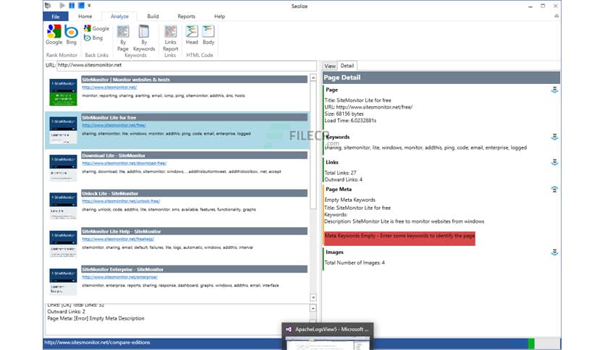Analyze the HTML Body code

coord(208,34)
